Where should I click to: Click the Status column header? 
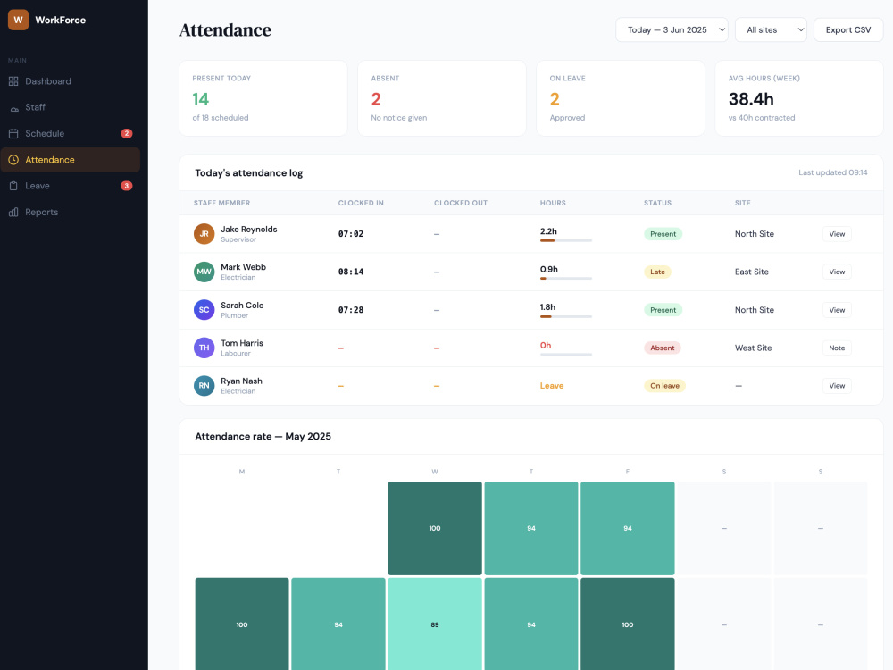(658, 203)
